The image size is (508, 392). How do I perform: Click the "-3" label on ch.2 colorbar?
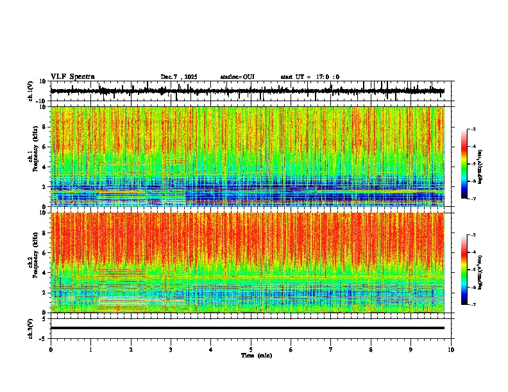[x=473, y=235]
